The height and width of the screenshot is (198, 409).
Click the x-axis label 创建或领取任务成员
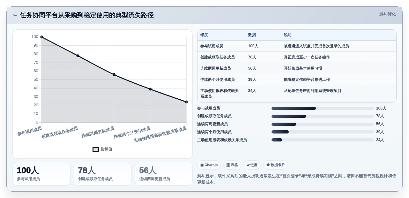[x=60, y=133]
